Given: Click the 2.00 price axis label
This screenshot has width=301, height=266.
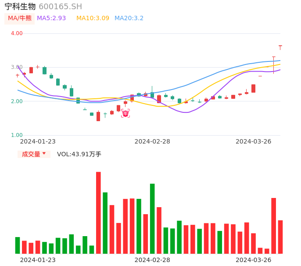Looking at the screenshot, I should pos(17,101).
